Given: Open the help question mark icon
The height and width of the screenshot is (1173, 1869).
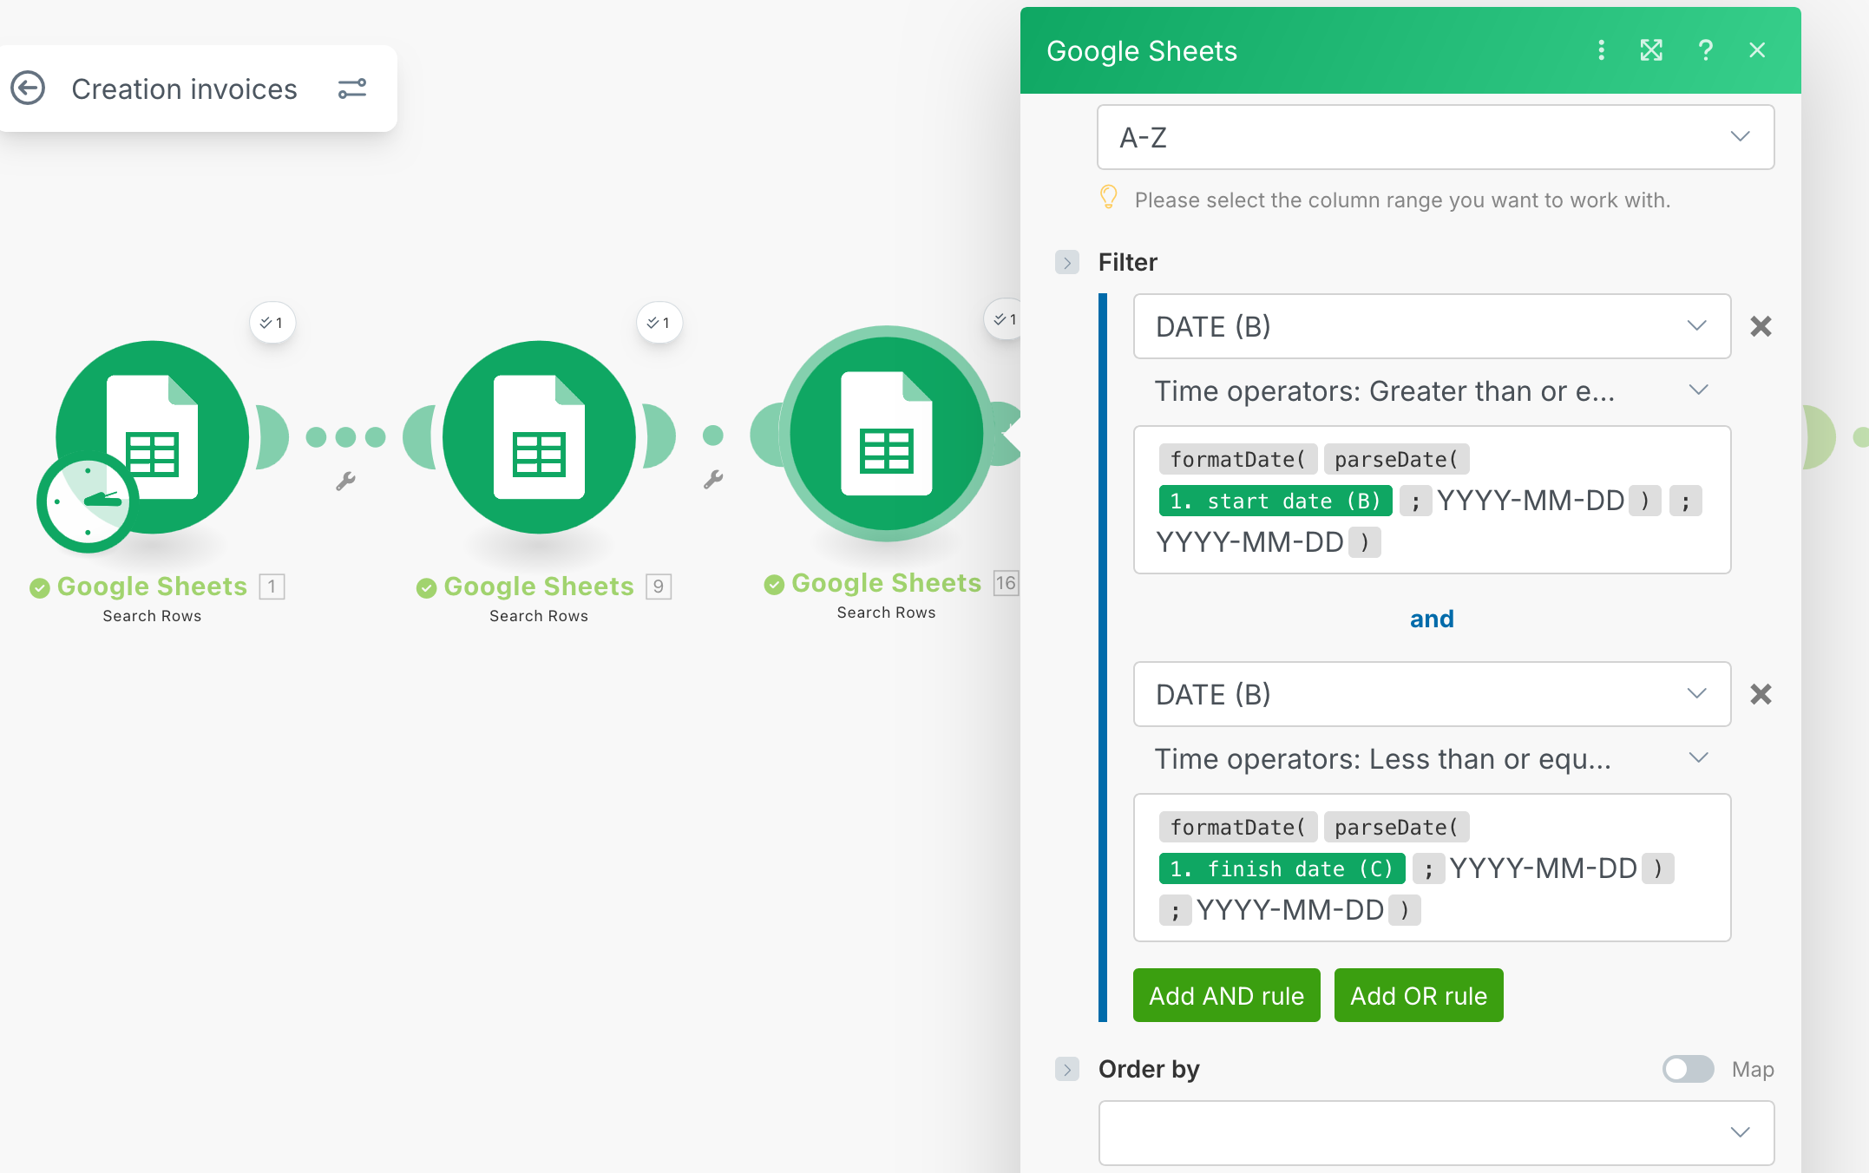Looking at the screenshot, I should pyautogui.click(x=1705, y=50).
